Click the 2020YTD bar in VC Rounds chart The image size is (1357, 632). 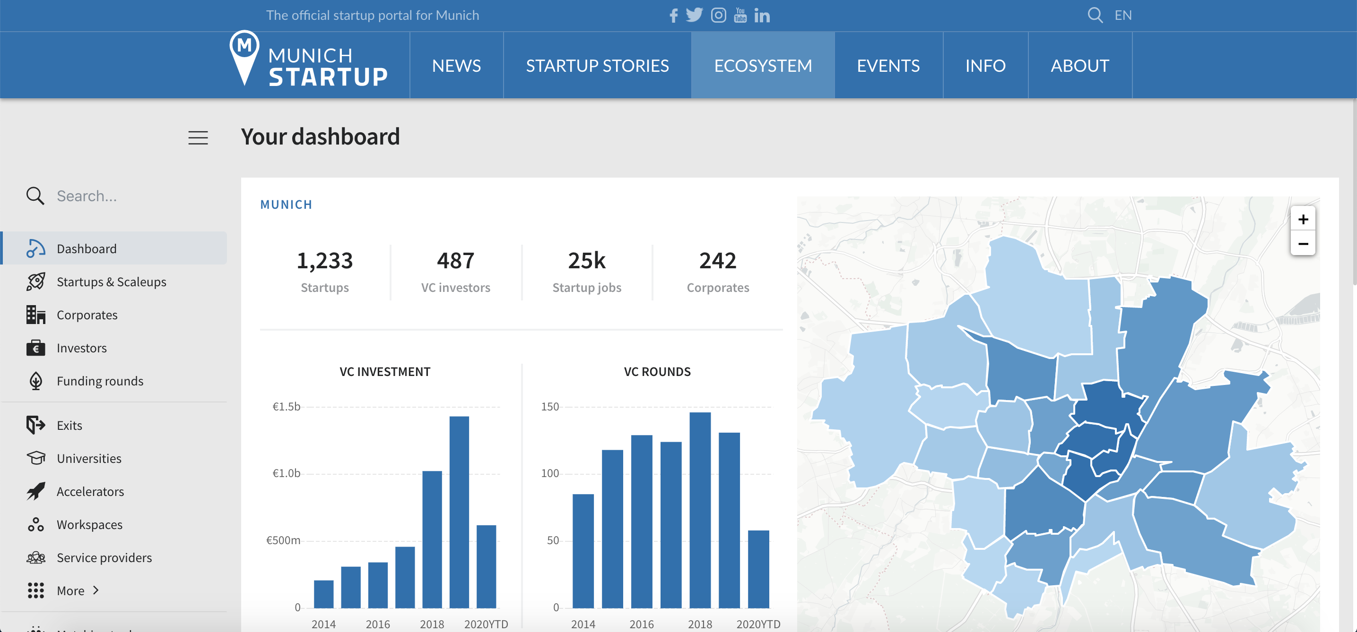[x=758, y=569]
